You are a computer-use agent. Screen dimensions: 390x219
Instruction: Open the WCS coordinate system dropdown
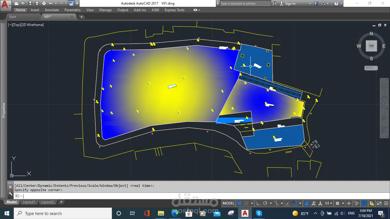tap(371, 68)
